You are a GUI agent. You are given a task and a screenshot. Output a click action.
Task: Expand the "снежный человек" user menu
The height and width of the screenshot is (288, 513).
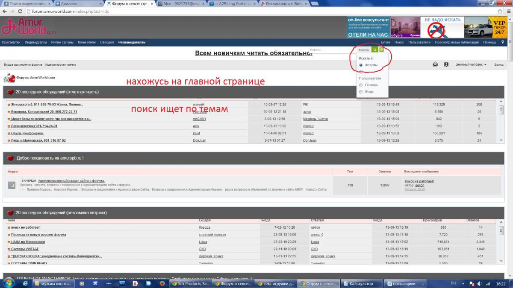tap(471, 64)
